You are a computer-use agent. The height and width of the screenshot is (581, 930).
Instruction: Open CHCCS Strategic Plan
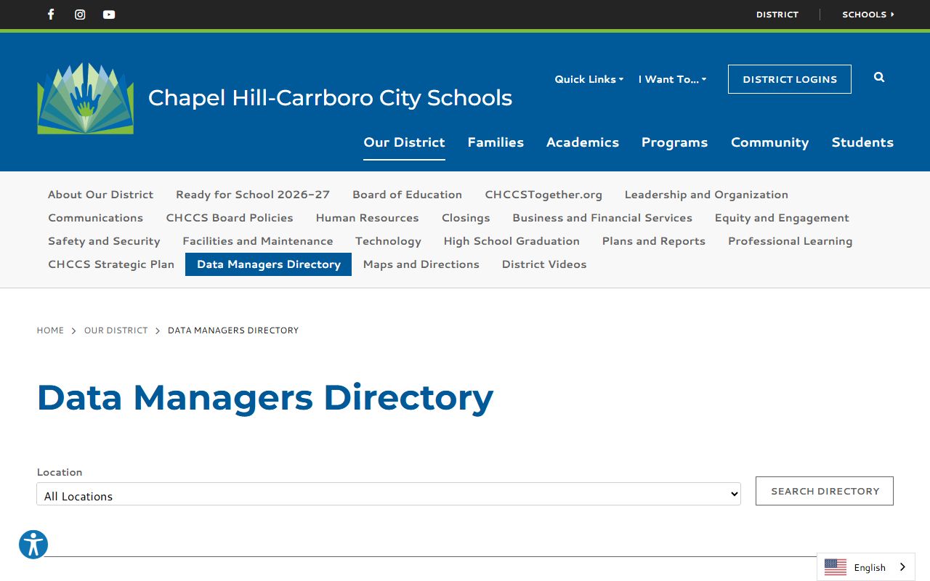click(x=111, y=264)
